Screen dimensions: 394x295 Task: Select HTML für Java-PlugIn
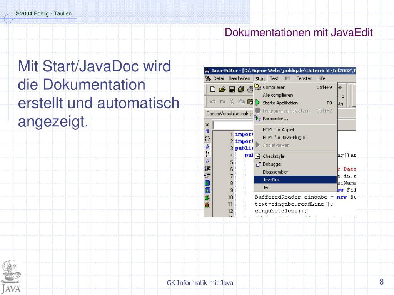(x=295, y=138)
